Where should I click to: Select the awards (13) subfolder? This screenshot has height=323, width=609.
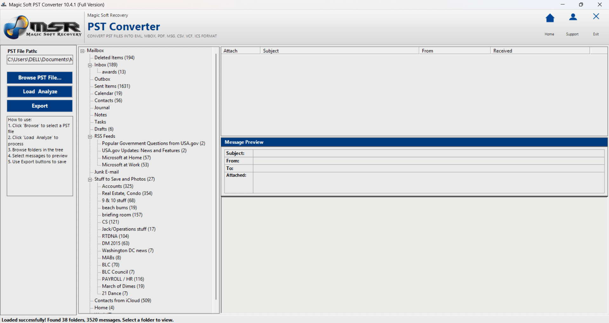(114, 72)
